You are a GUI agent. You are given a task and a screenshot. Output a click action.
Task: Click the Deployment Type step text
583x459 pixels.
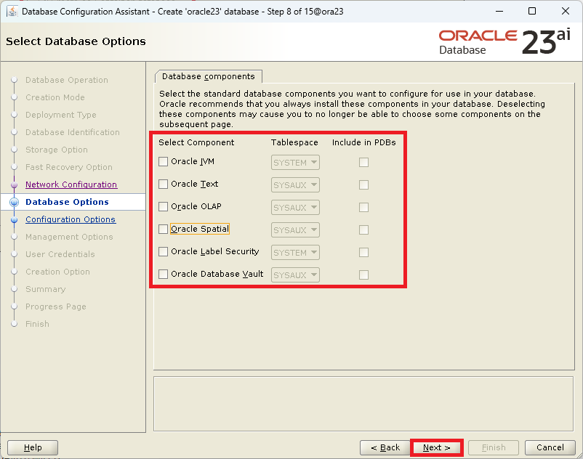(60, 115)
